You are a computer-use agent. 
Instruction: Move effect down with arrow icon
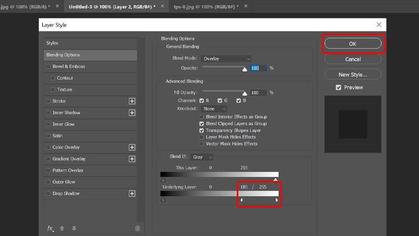point(74,228)
